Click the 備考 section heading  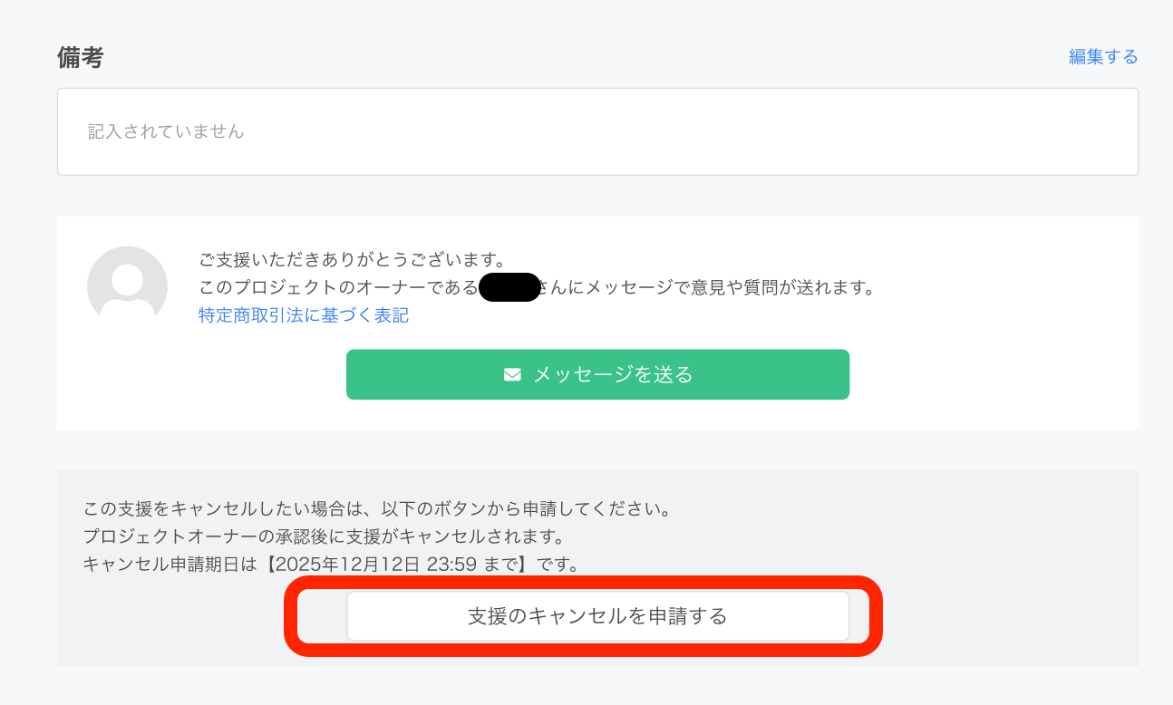tap(80, 56)
